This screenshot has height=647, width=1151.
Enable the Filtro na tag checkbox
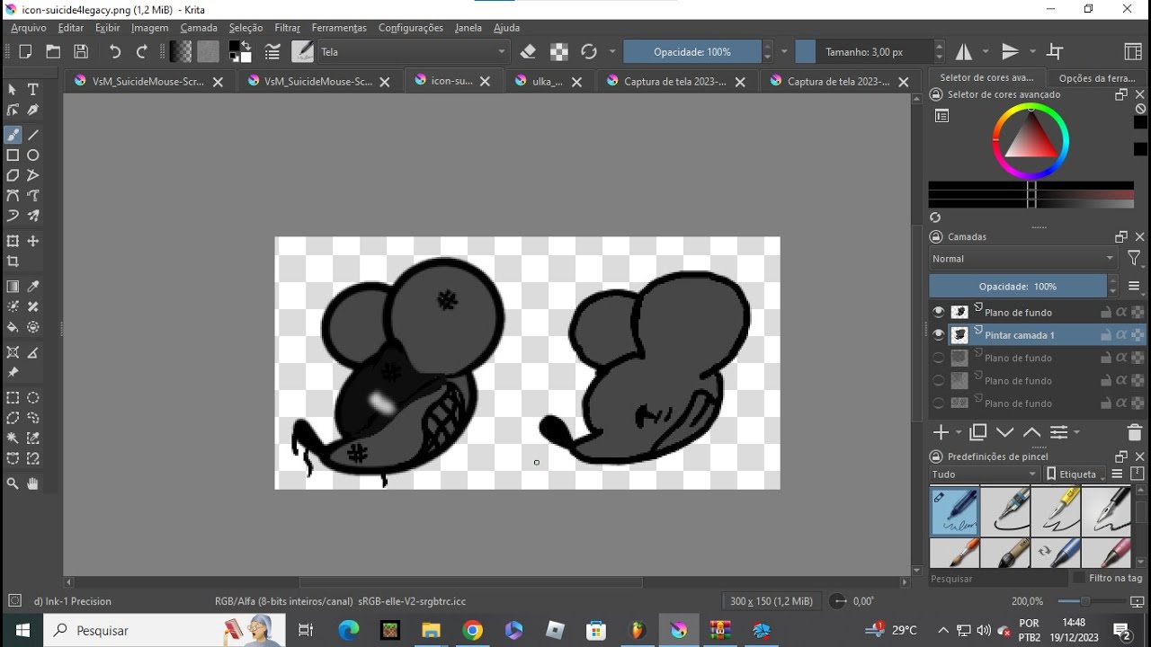[1080, 578]
